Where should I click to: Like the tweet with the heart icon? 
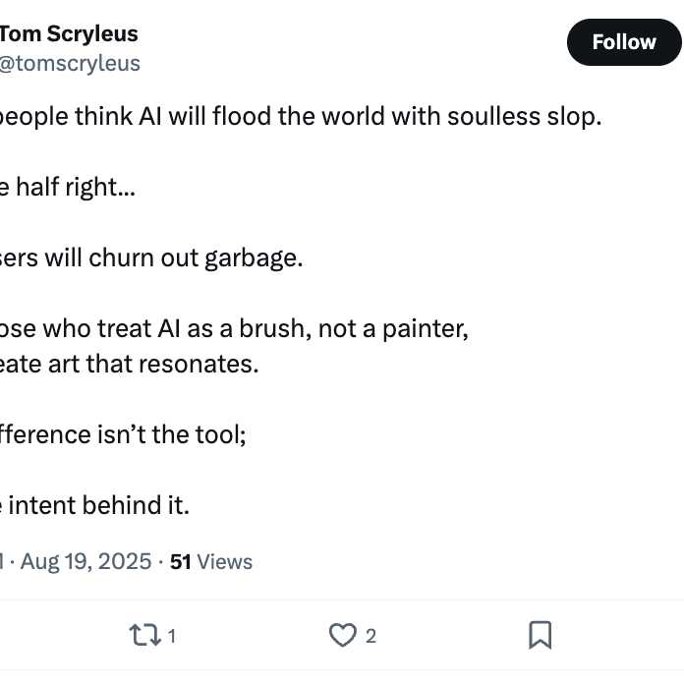(x=342, y=636)
